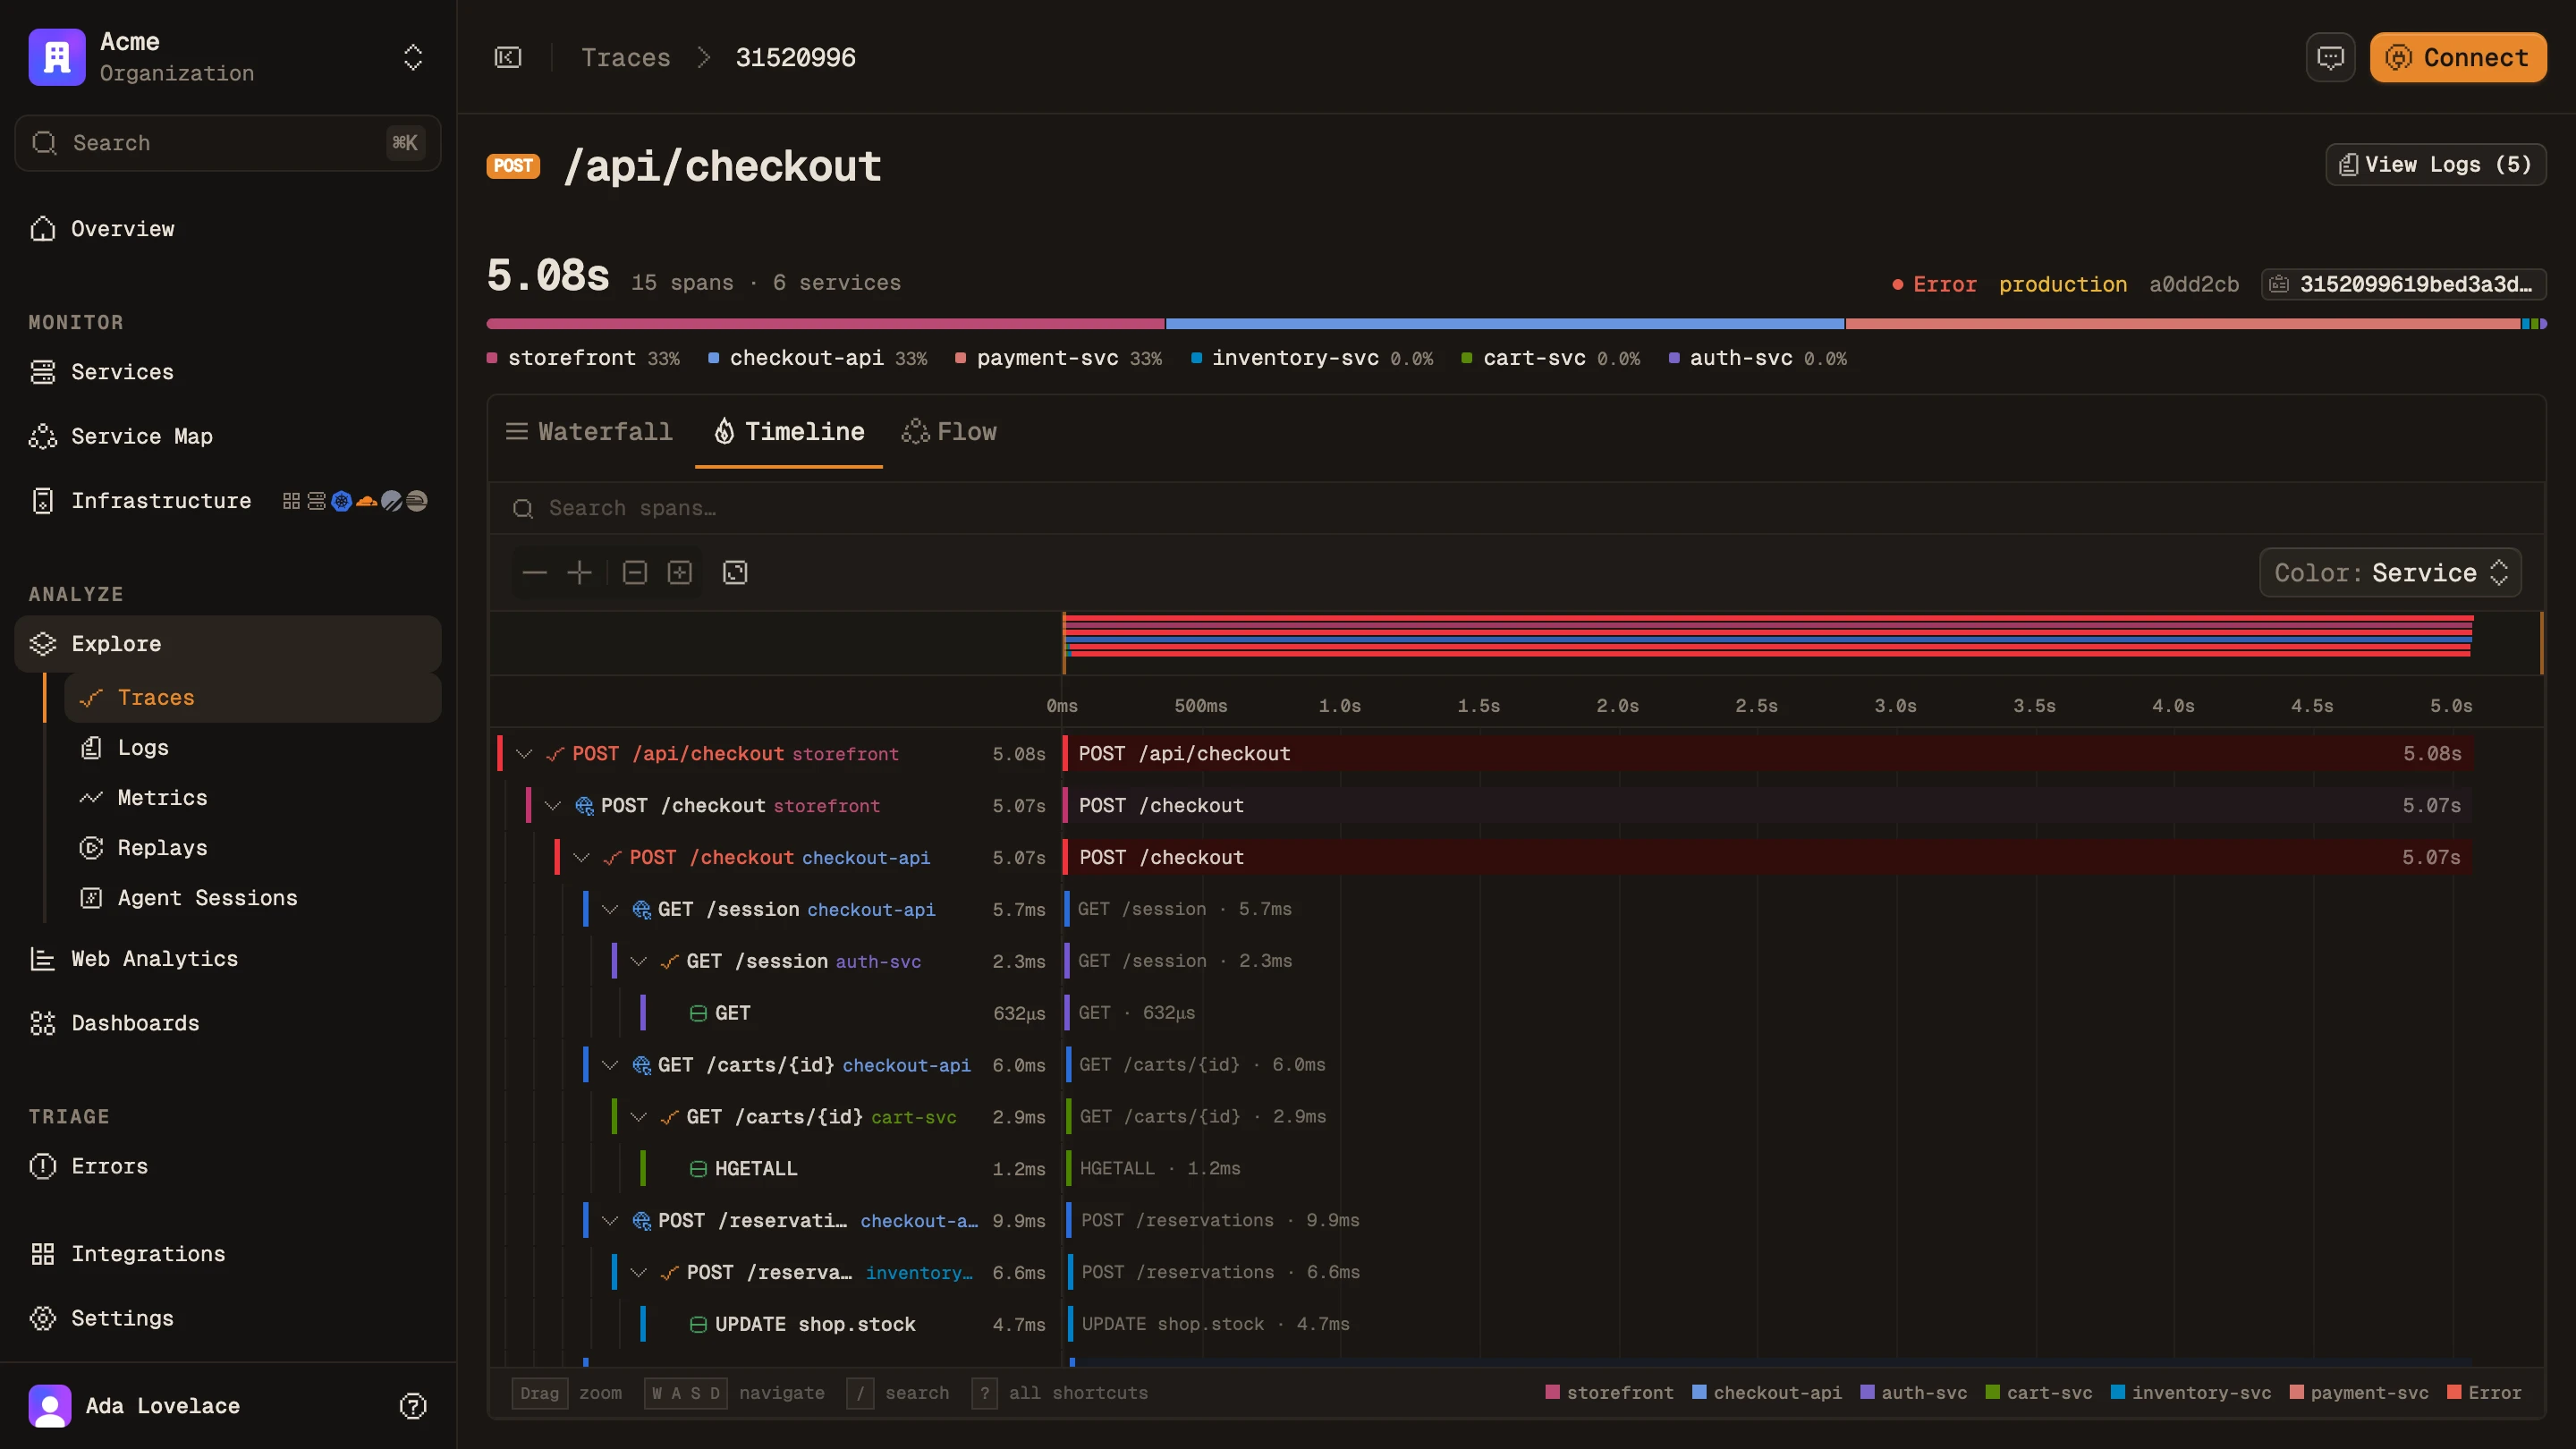Open the Color: Service dropdown

pyautogui.click(x=2390, y=572)
